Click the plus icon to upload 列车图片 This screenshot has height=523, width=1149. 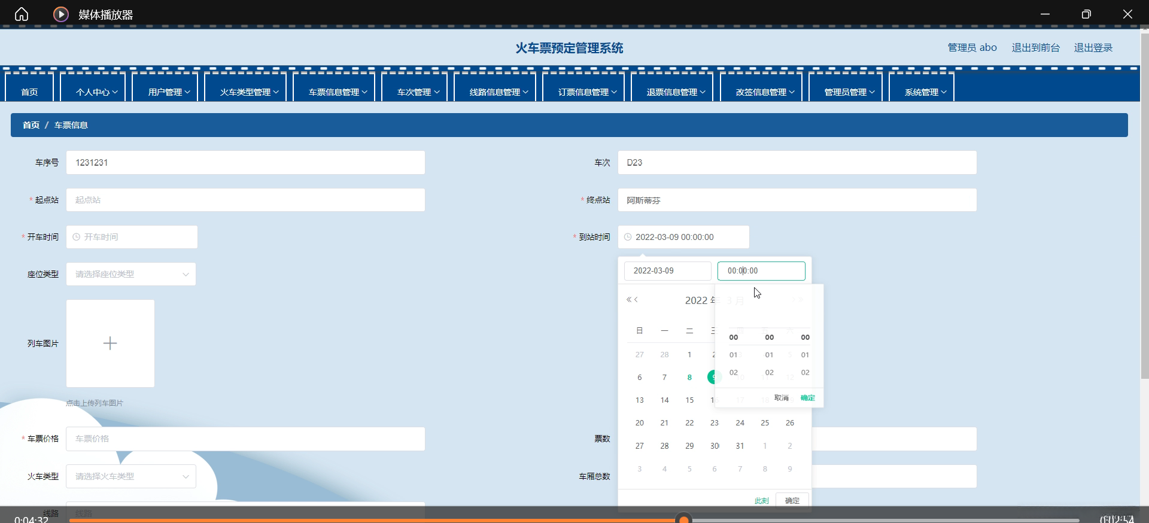pyautogui.click(x=110, y=343)
